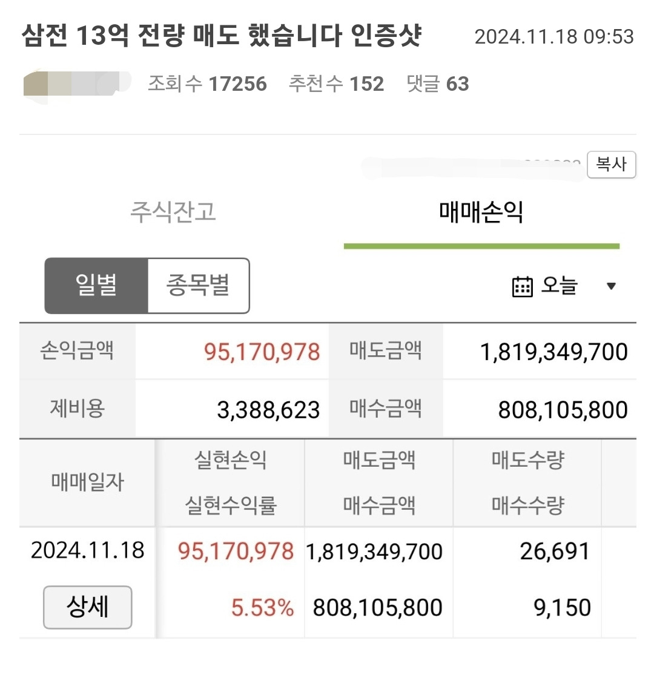Click the 댓글 63 comments link
Screen dimensions: 654x681
(x=438, y=84)
